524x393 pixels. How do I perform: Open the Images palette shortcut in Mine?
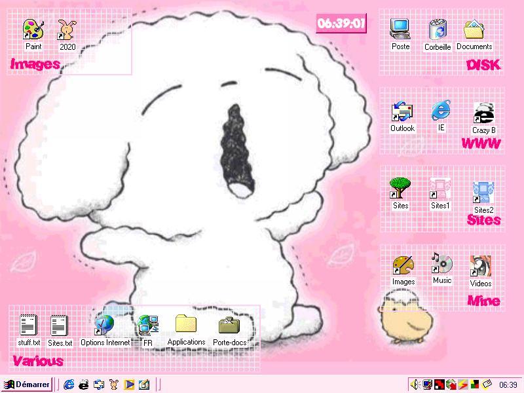coord(403,265)
